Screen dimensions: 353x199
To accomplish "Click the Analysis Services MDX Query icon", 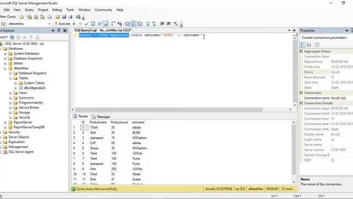I will (x=29, y=17).
